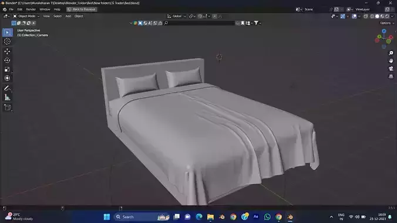Open the viewport View menu
This screenshot has height=223, width=397.
tap(46, 16)
